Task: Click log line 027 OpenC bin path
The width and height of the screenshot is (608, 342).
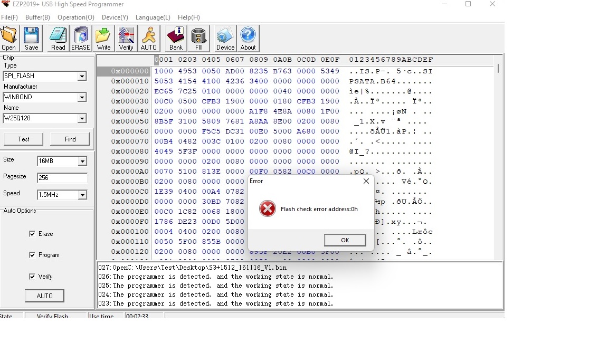Action: 192,268
